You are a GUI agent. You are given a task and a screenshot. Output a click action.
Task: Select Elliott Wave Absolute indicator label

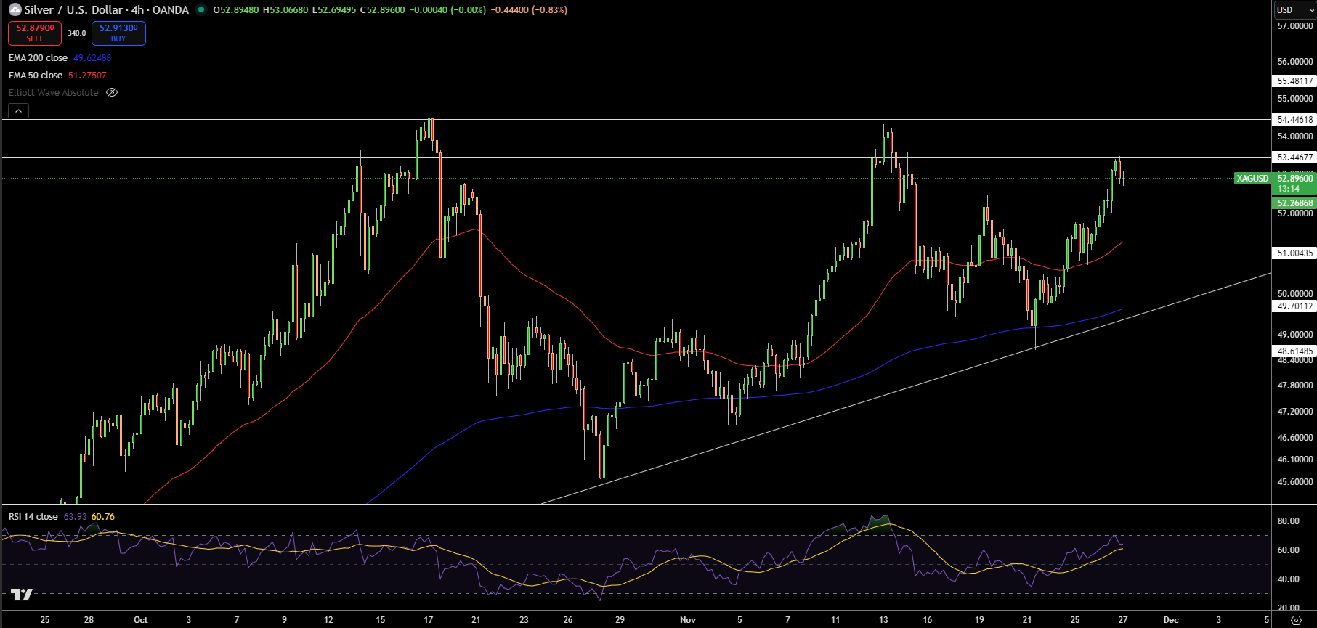coord(54,93)
